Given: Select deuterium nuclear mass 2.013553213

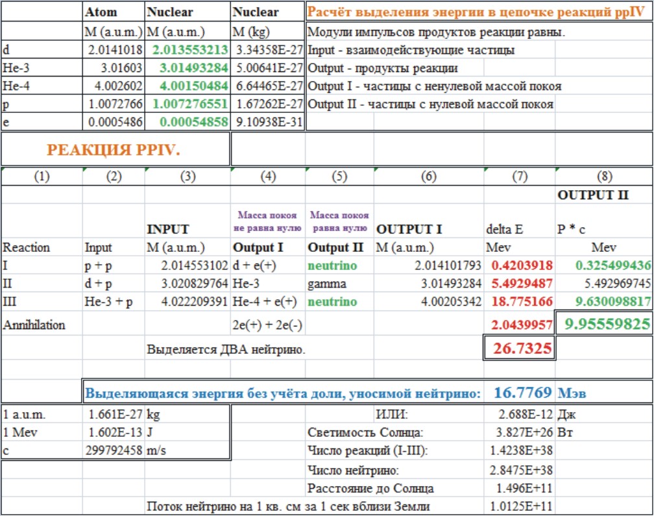Looking at the screenshot, I should click(x=188, y=50).
